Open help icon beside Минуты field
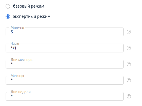The width and height of the screenshot is (142, 106). pos(129,32)
